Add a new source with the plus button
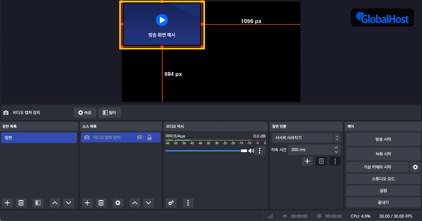Image resolution: width=422 pixels, height=221 pixels. pos(88,203)
